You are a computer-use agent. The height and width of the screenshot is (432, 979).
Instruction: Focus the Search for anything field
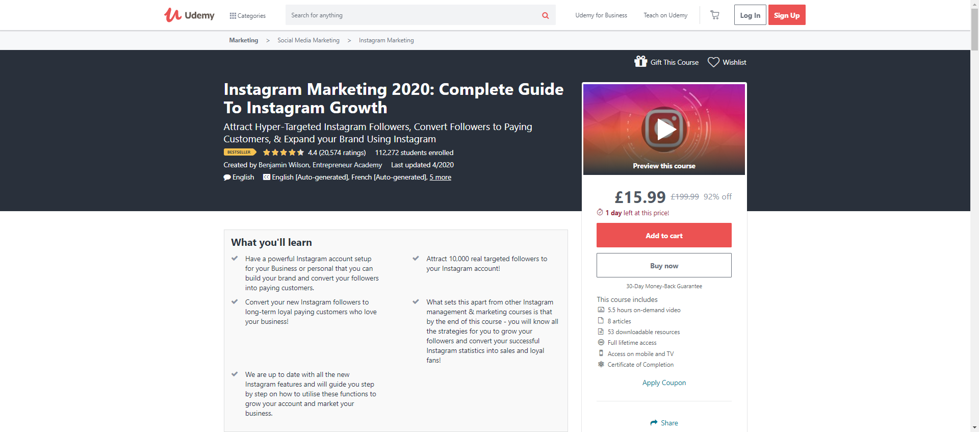tap(413, 15)
